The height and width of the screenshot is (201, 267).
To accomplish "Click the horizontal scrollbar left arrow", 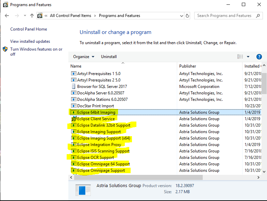I will 71,177.
